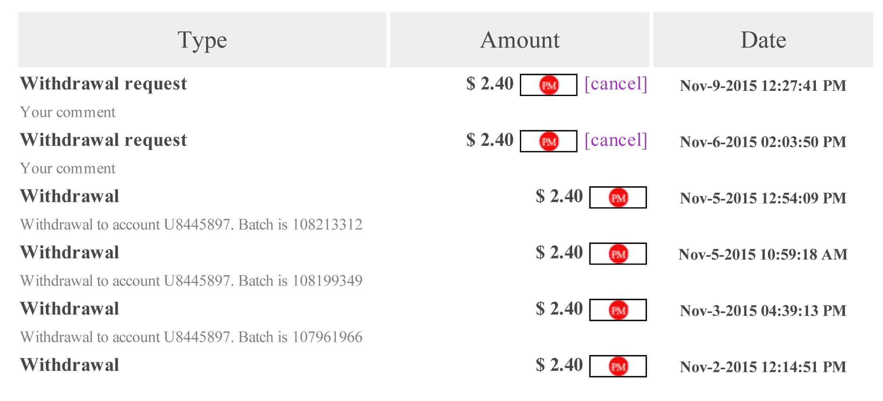Click the Nov-3-2015 04:39:13 PM date
Image resolution: width=883 pixels, height=401 pixels.
tap(763, 311)
